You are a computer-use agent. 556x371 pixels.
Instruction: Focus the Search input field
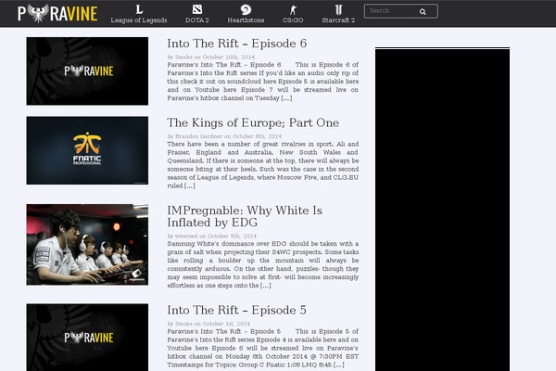tap(400, 11)
